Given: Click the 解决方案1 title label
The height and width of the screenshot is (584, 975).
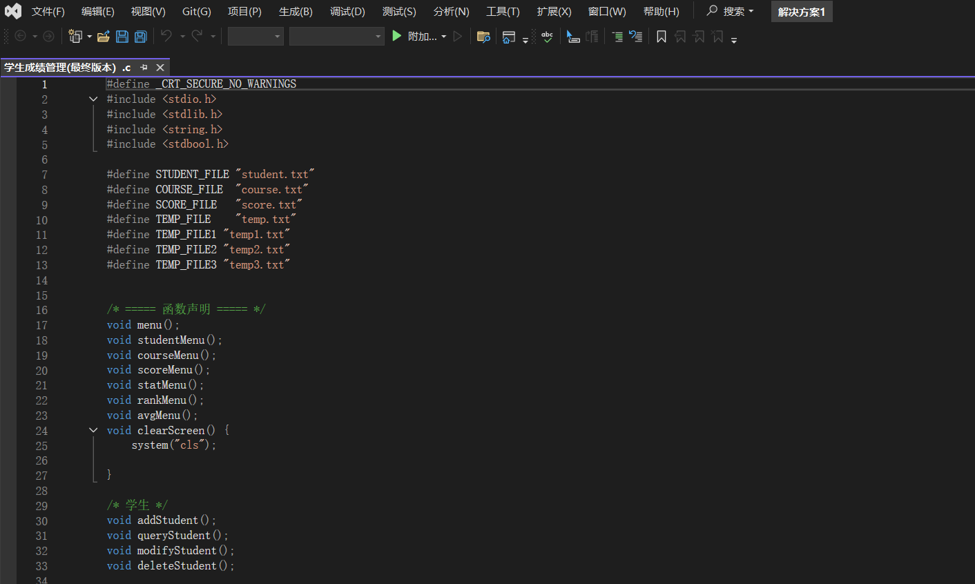Looking at the screenshot, I should tap(802, 12).
